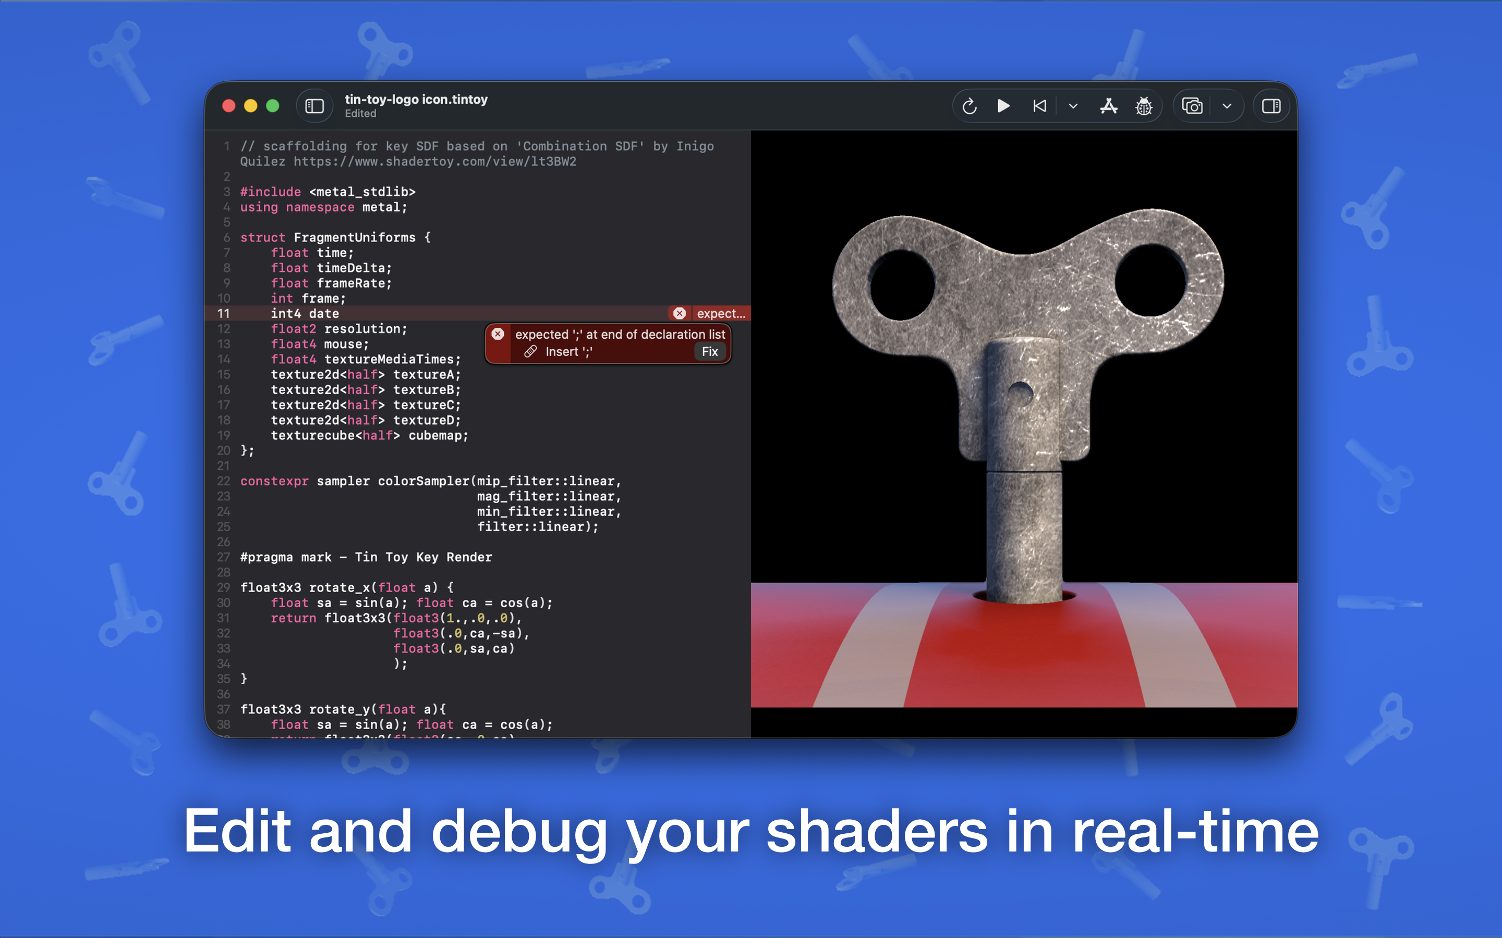Click 'mag_filter::linear,' on line 23
This screenshot has height=938, width=1502.
click(549, 496)
